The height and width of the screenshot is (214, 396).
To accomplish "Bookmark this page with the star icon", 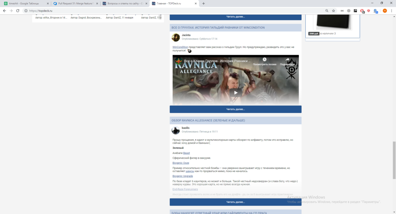I will point(333,11).
